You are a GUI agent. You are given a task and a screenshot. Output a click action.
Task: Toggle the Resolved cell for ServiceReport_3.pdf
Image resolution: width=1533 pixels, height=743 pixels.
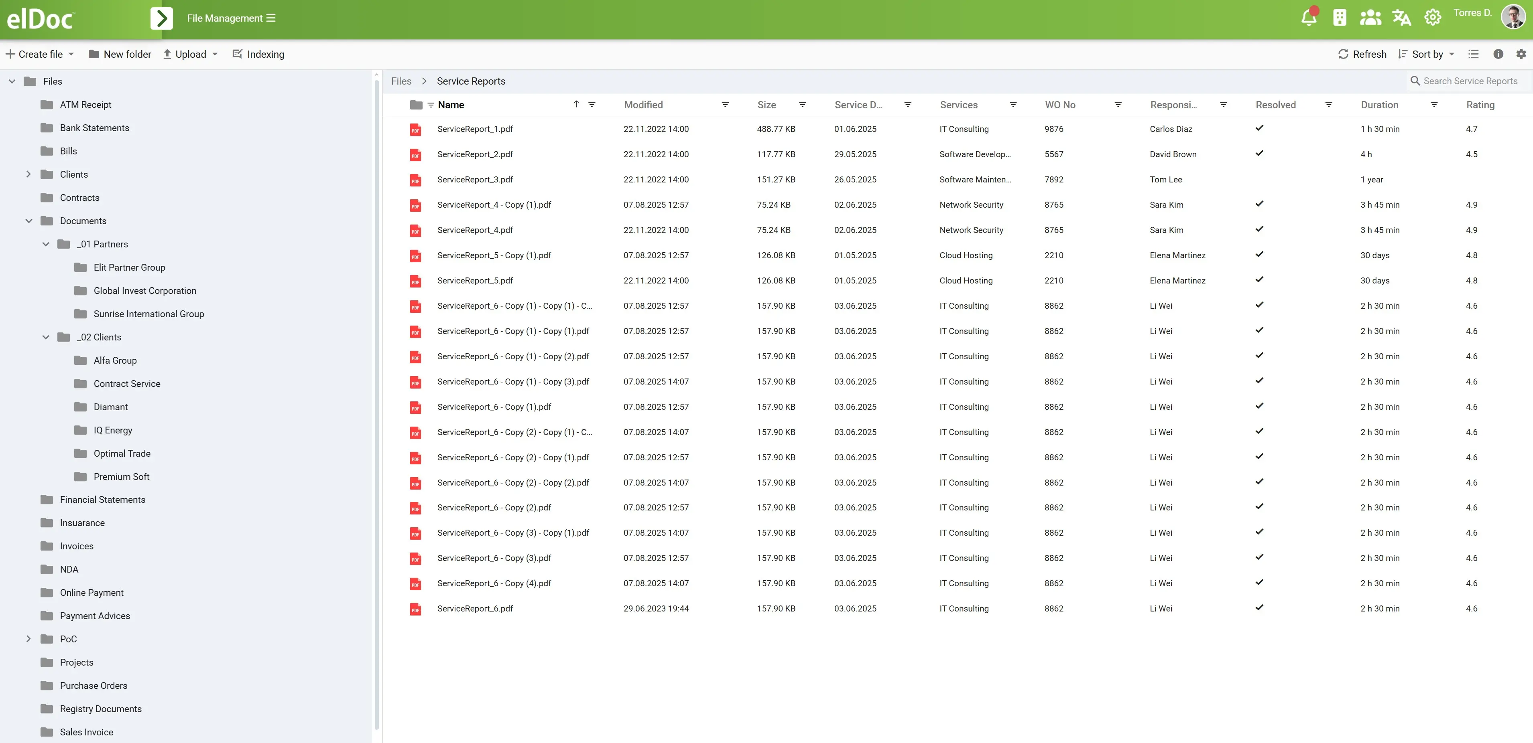click(x=1259, y=180)
